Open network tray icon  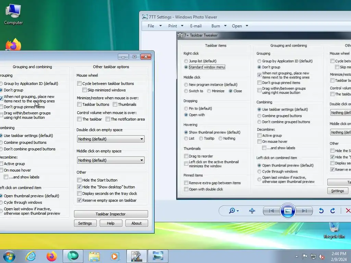click(313, 256)
